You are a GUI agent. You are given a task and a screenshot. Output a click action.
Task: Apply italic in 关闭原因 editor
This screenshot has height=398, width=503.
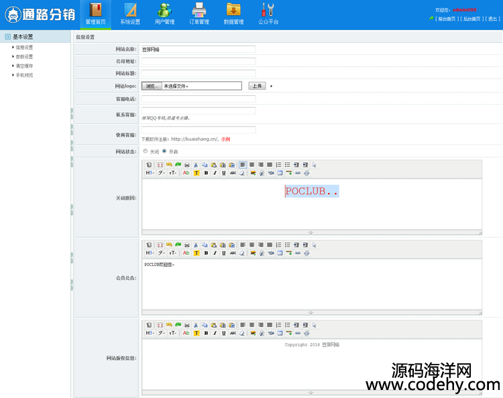pos(215,173)
